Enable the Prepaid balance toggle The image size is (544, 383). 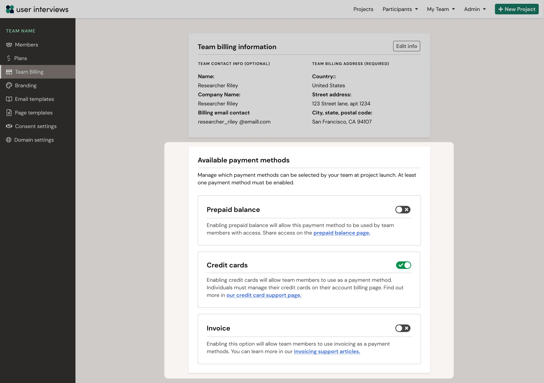(x=403, y=210)
